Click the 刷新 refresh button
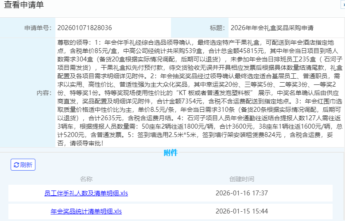Viewport: 345px width, 221px height. coord(23,165)
